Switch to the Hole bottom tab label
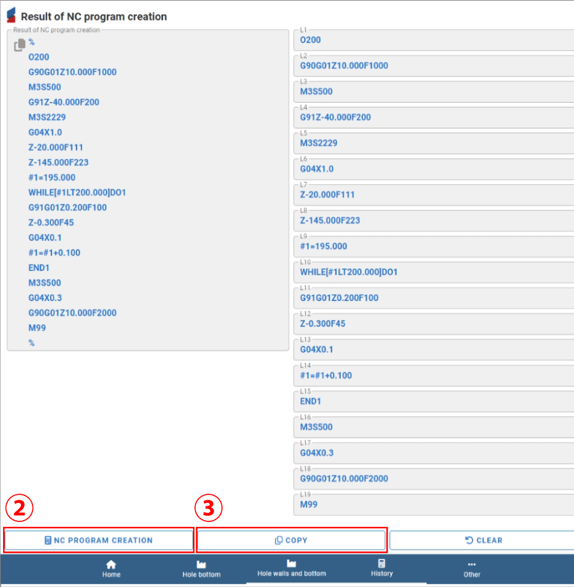 pos(201,575)
